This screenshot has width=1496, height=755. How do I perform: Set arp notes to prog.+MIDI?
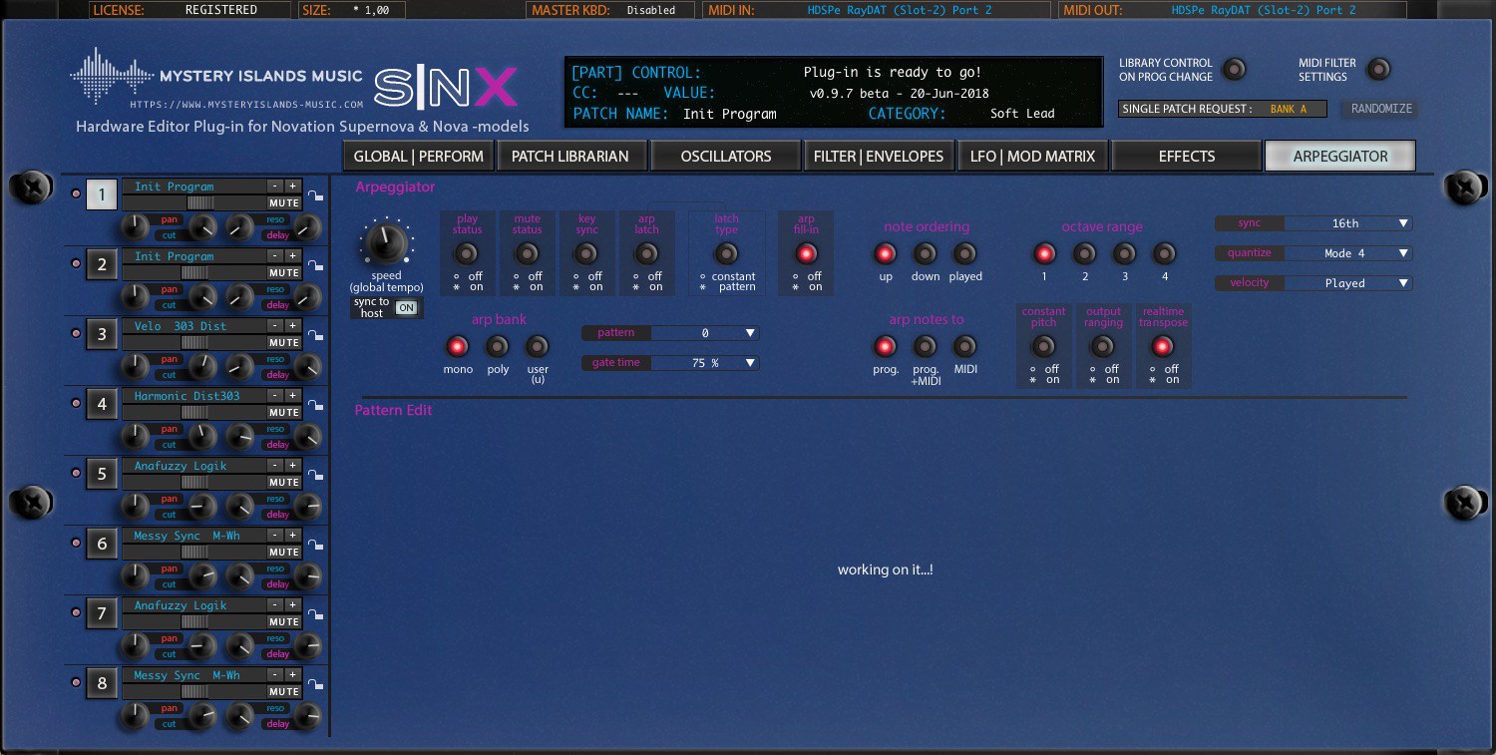925,347
